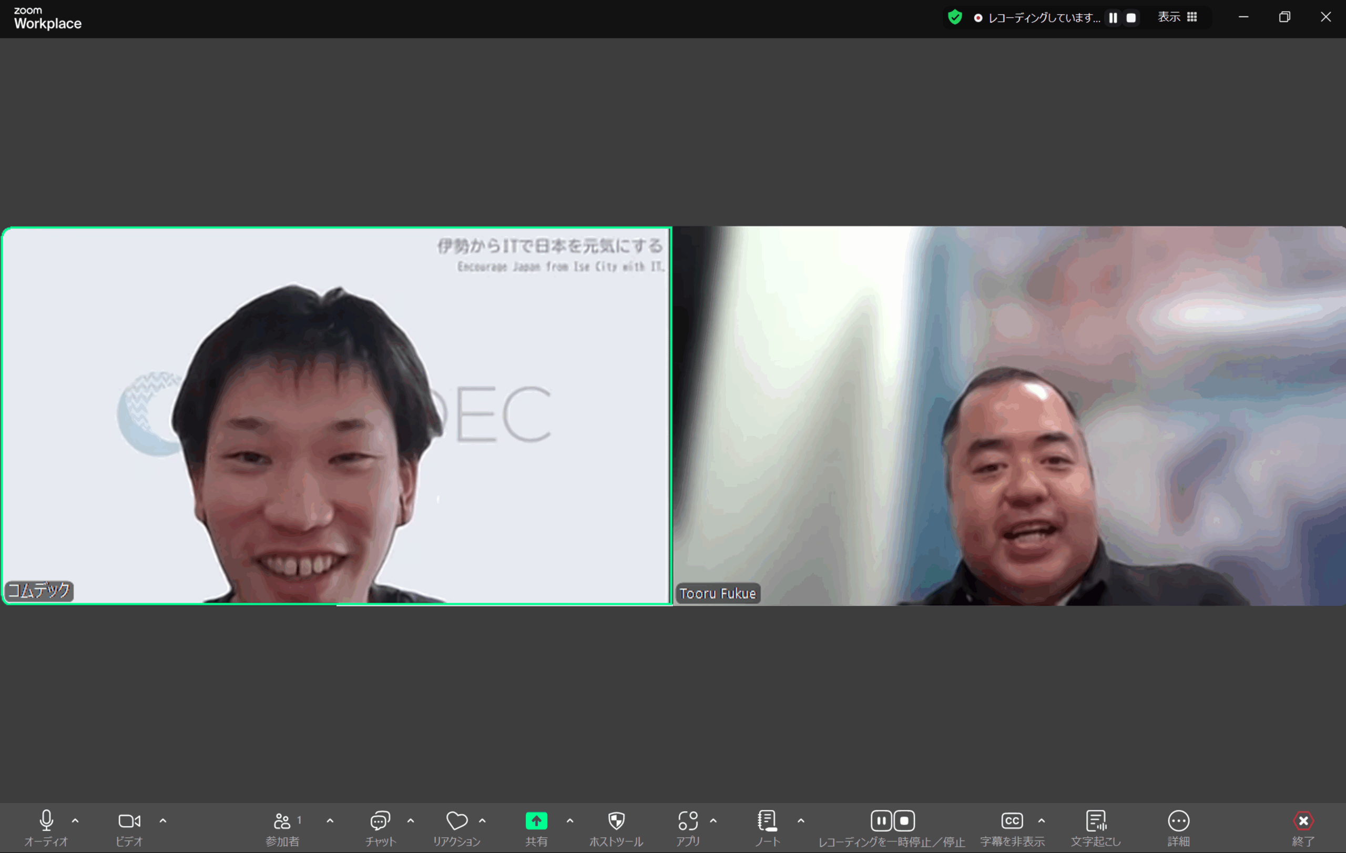Toggle camera with the Video (ビデオ) button
The image size is (1346, 853).
129,821
